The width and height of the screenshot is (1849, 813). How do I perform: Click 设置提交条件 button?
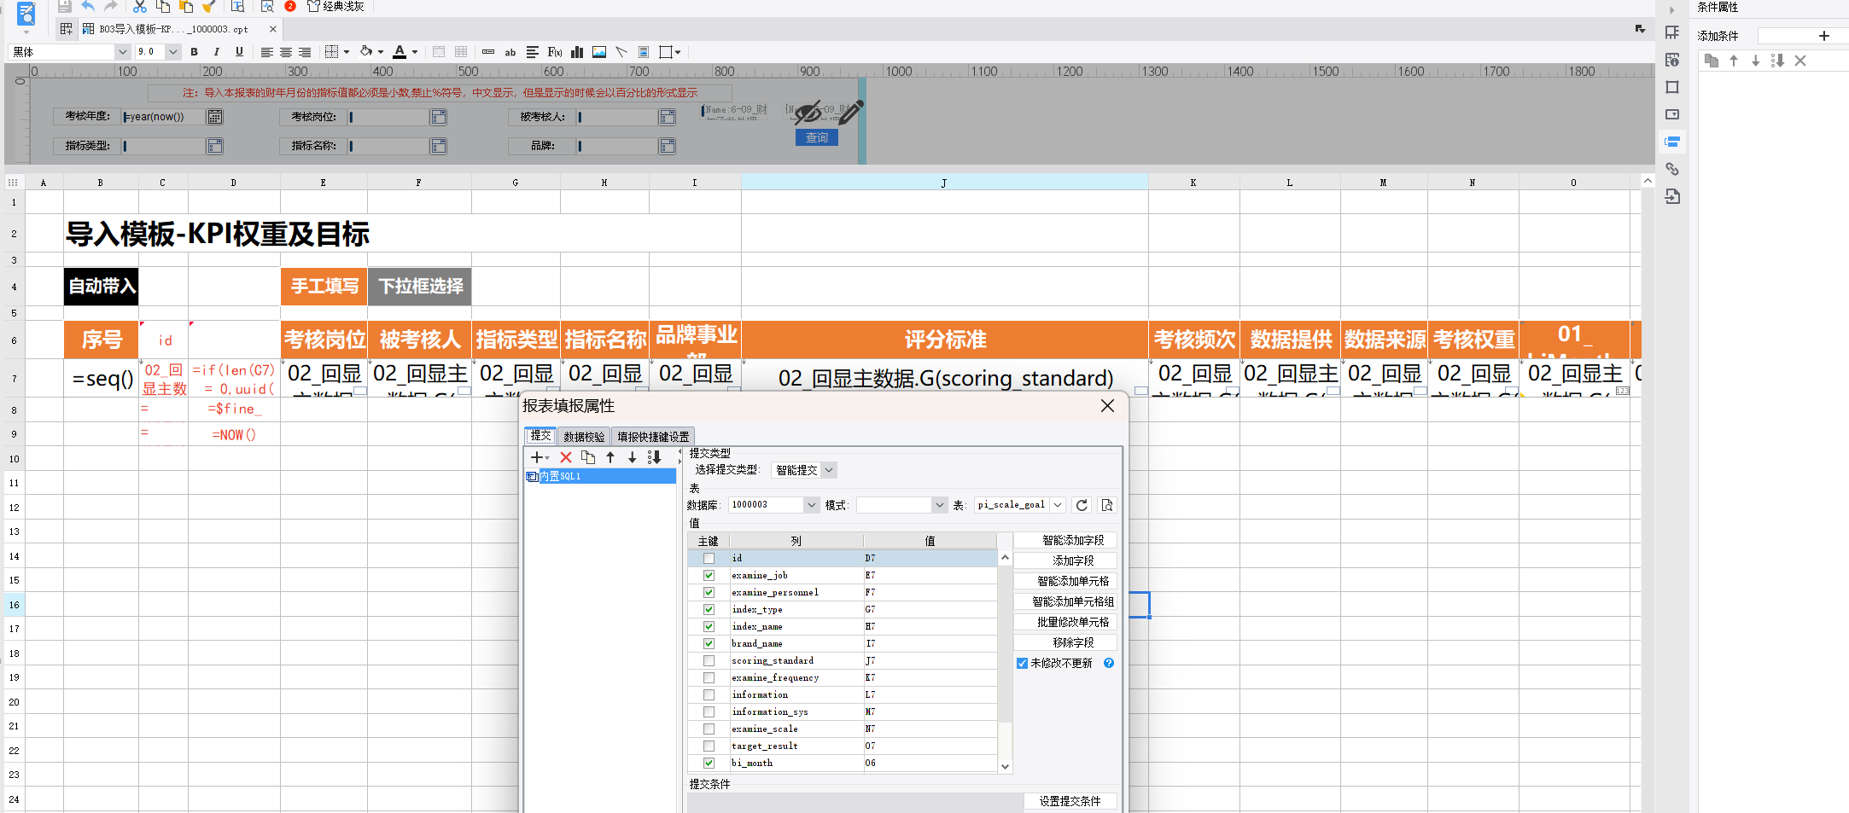coord(1070,801)
